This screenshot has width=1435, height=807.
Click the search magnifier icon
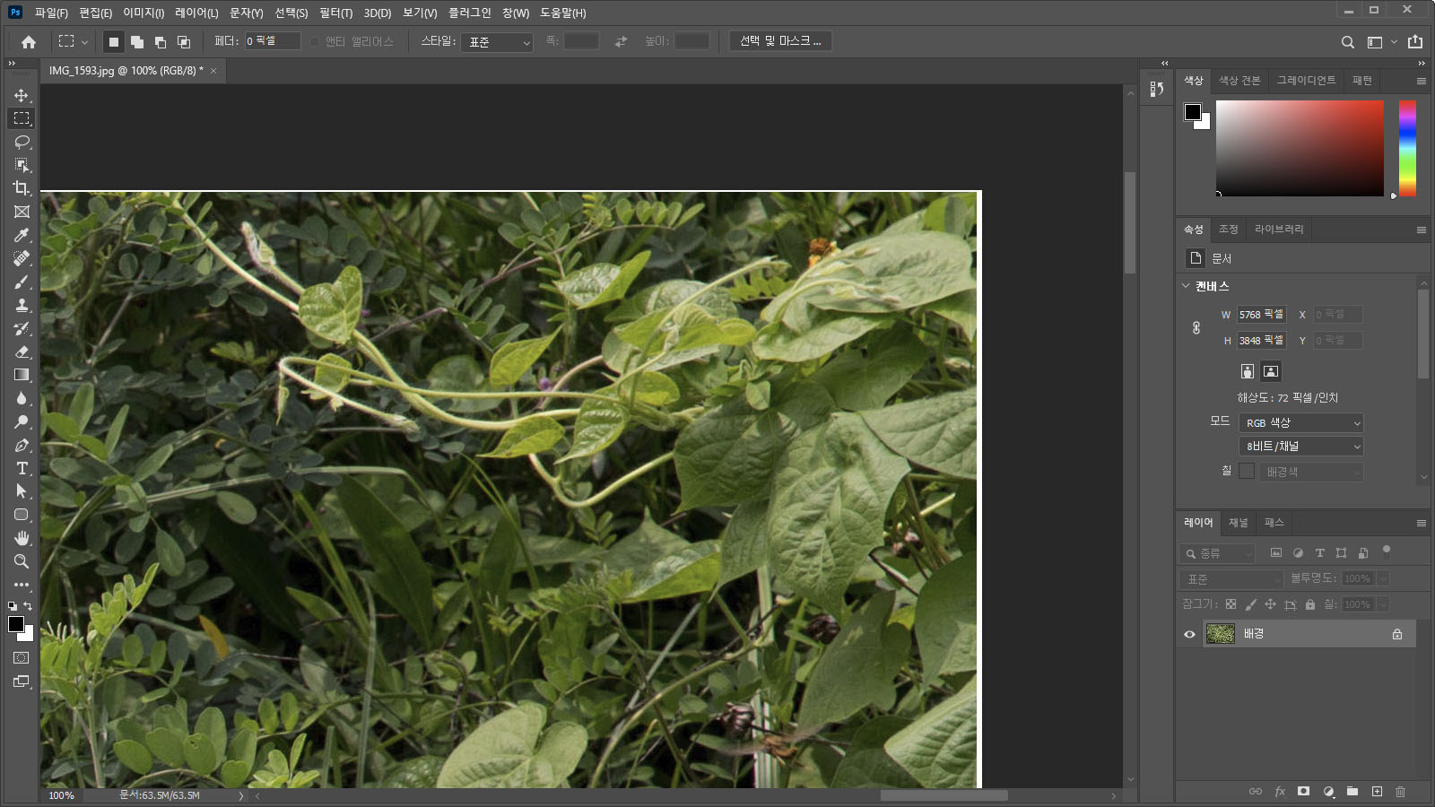click(x=1347, y=42)
